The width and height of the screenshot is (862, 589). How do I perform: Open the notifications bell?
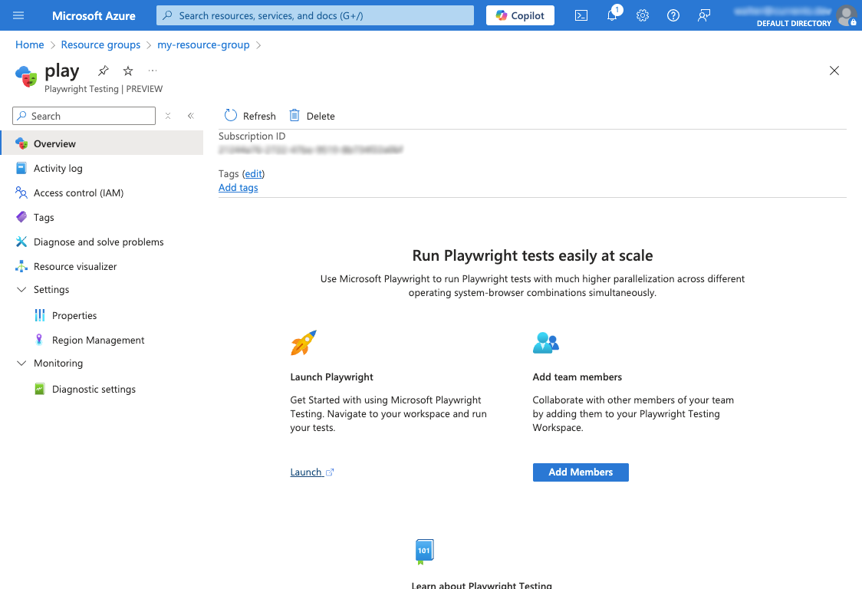coord(612,15)
